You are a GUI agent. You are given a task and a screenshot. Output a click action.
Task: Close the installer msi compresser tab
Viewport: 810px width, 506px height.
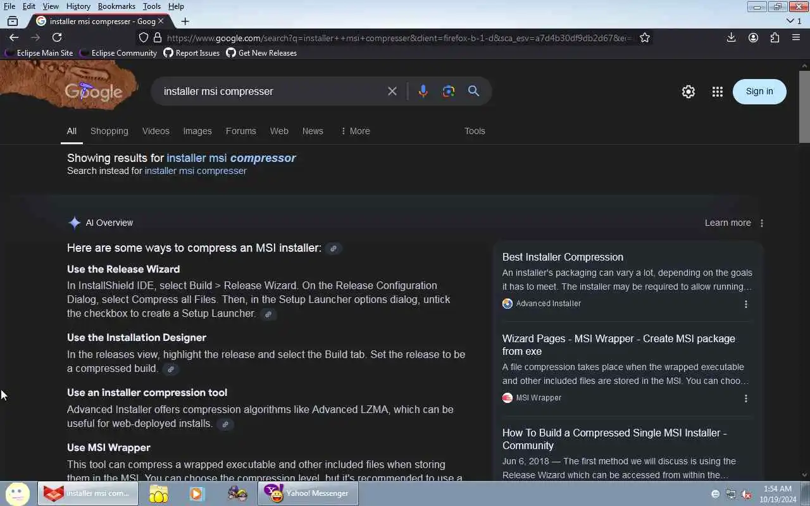tap(161, 21)
